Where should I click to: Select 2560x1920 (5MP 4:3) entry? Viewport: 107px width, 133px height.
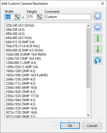click(20, 92)
